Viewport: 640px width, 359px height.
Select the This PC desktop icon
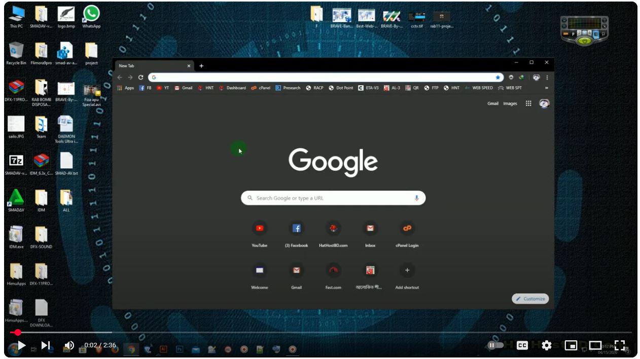[x=16, y=17]
